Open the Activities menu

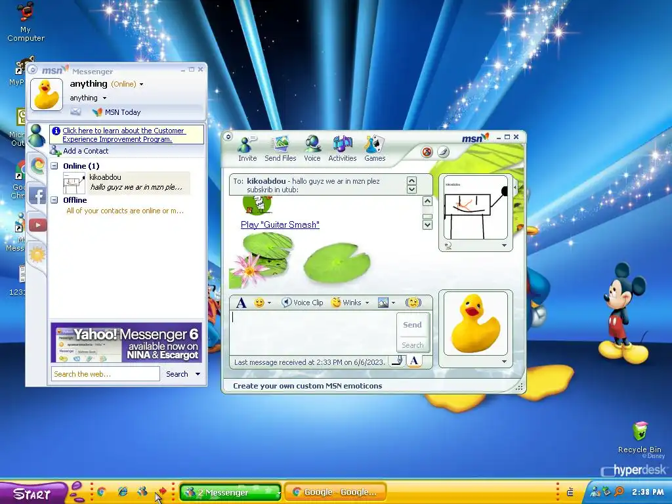(x=342, y=149)
